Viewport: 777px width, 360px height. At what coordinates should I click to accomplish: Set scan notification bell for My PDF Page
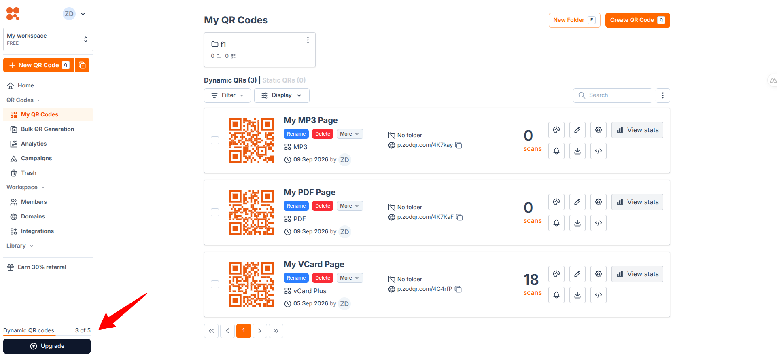[x=556, y=223]
